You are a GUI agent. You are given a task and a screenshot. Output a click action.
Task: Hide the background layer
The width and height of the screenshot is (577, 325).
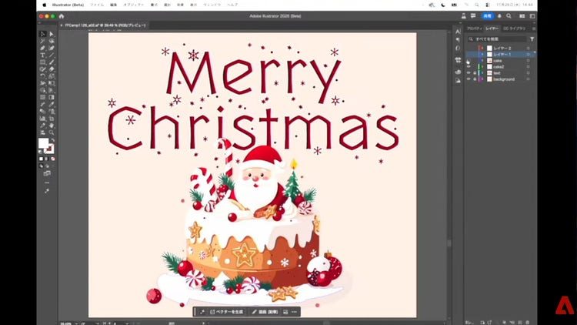469,79
